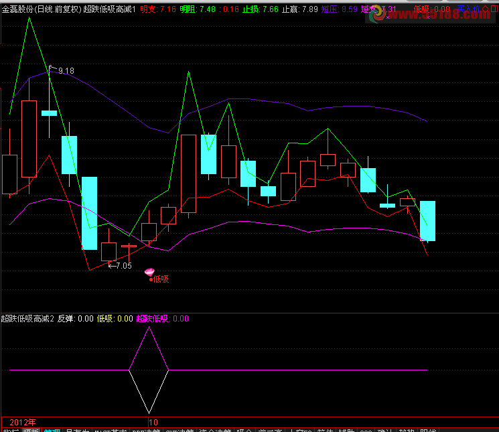This screenshot has width=499, height=432.
Task: Select the yellow 低吸: 0.00 value
Action: [x=115, y=318]
